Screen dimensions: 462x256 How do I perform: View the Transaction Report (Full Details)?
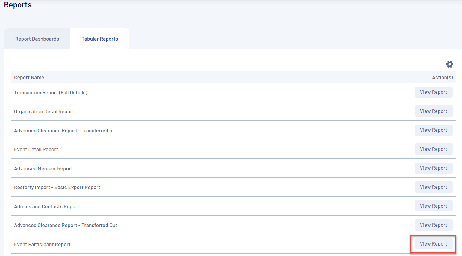pos(434,92)
